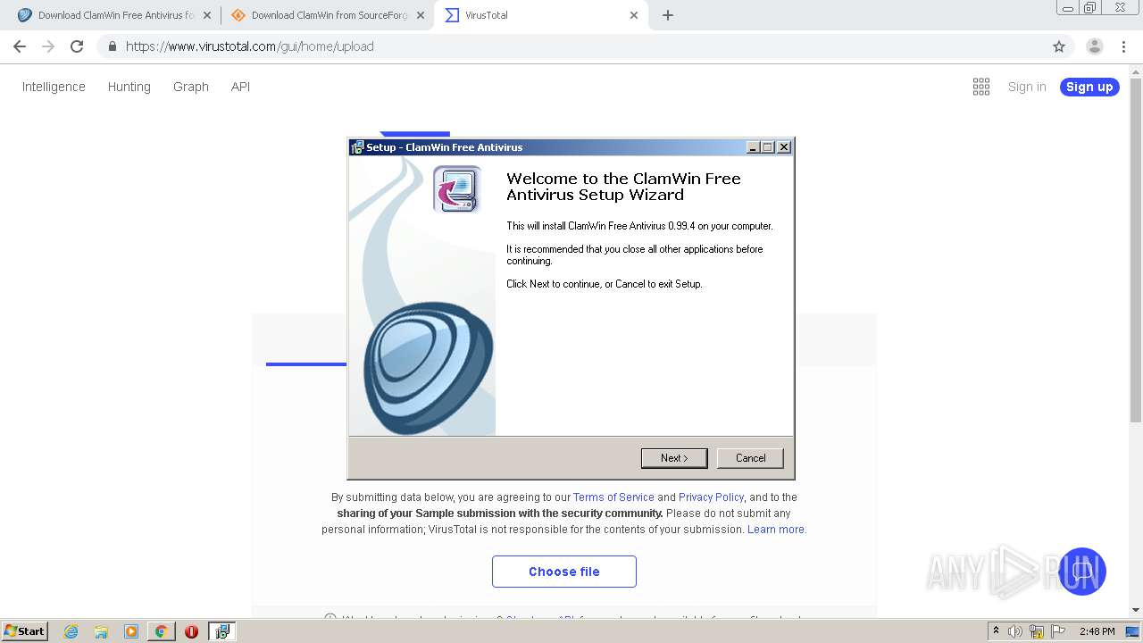Close the SourceForge download tab

pyautogui.click(x=421, y=15)
